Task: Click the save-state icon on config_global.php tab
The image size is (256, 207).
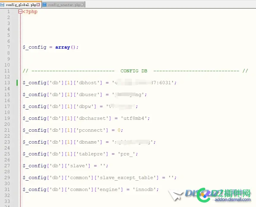Action: [x=3, y=5]
